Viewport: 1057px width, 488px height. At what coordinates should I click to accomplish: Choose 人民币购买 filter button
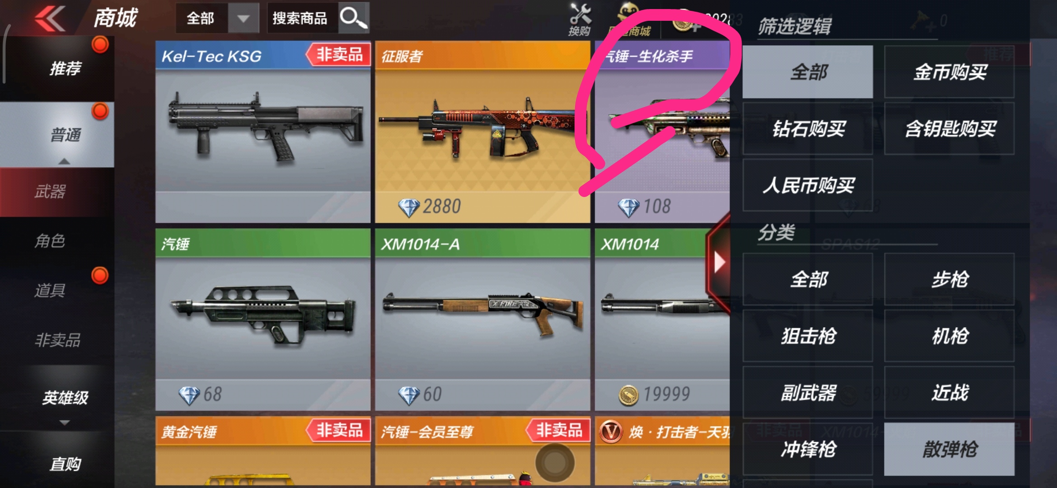[808, 185]
